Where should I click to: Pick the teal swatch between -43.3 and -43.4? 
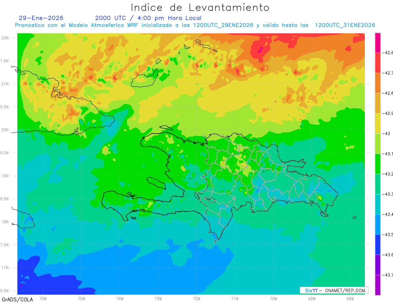coord(378,204)
